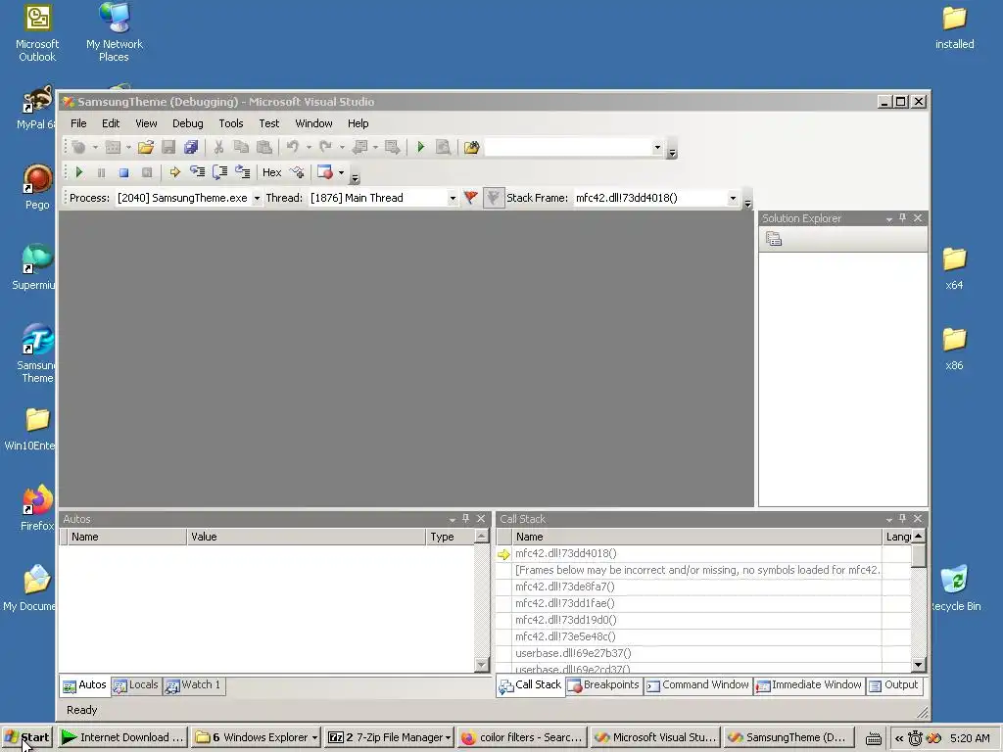Toggle auto-hide pin on Call Stack panel

pyautogui.click(x=902, y=519)
